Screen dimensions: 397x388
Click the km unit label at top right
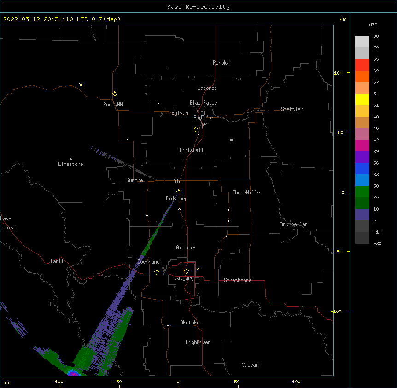tap(343, 19)
